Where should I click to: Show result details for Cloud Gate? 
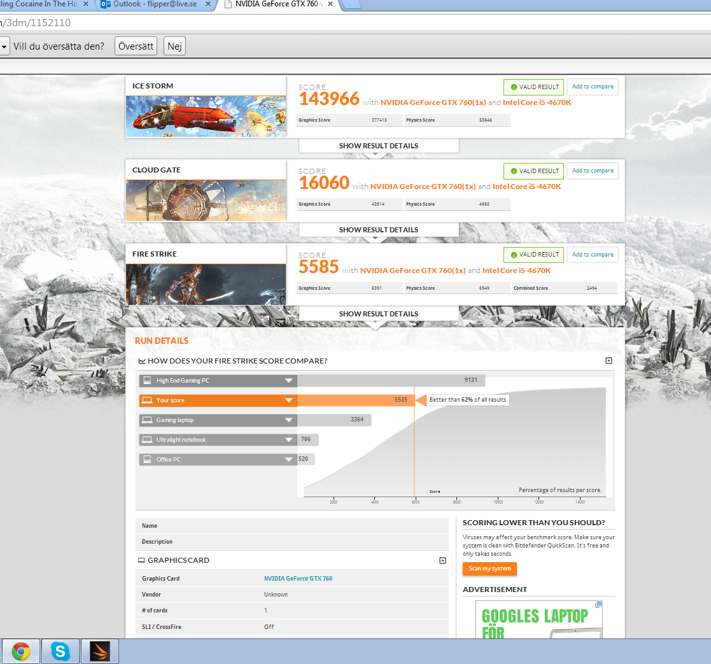pyautogui.click(x=379, y=230)
